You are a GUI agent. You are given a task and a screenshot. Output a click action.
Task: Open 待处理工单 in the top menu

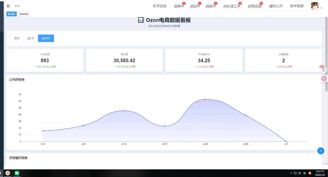coord(231,6)
